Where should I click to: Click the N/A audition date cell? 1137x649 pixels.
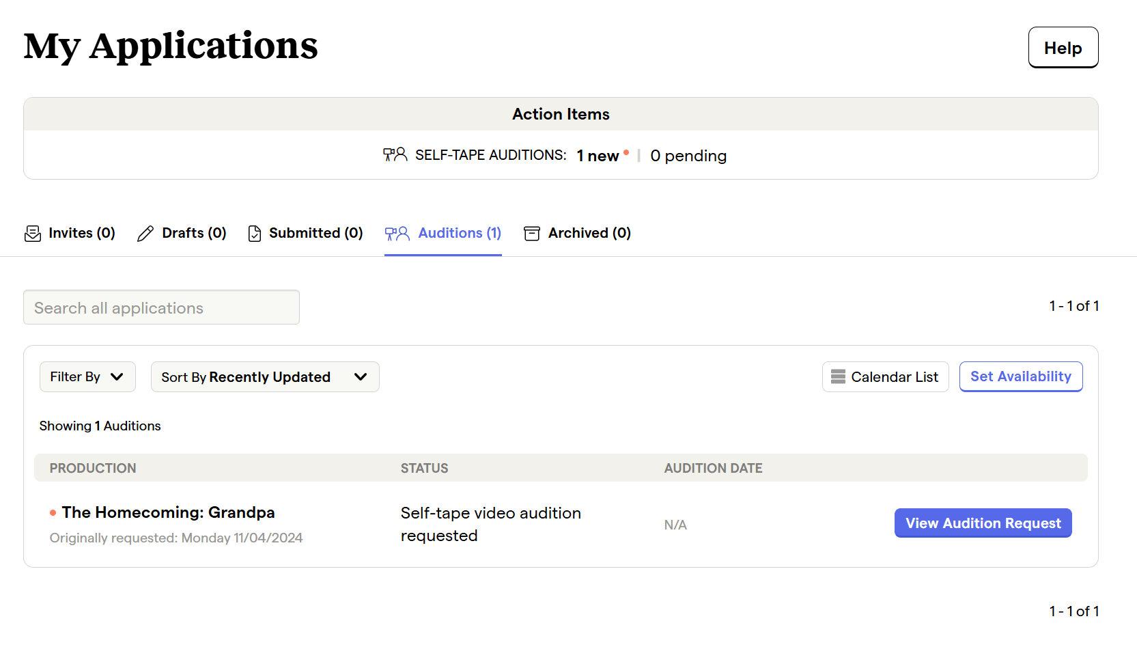[675, 525]
